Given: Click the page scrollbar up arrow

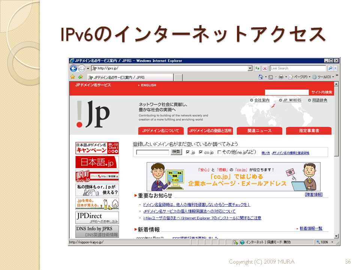Looking at the screenshot, I should point(336,84).
